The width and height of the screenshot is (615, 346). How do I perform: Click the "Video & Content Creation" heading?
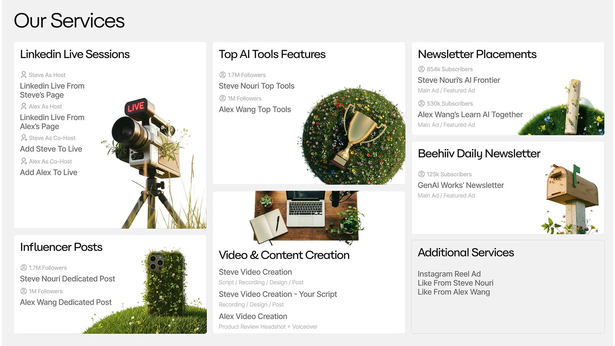click(x=284, y=255)
